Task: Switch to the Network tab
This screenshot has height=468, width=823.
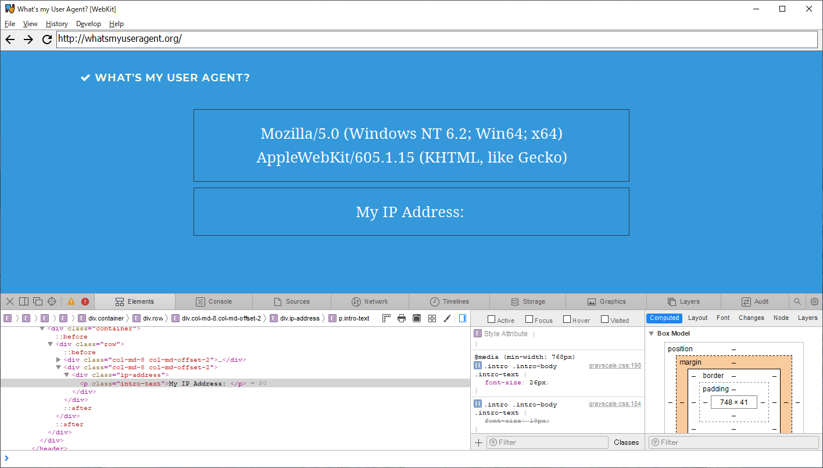Action: click(370, 301)
